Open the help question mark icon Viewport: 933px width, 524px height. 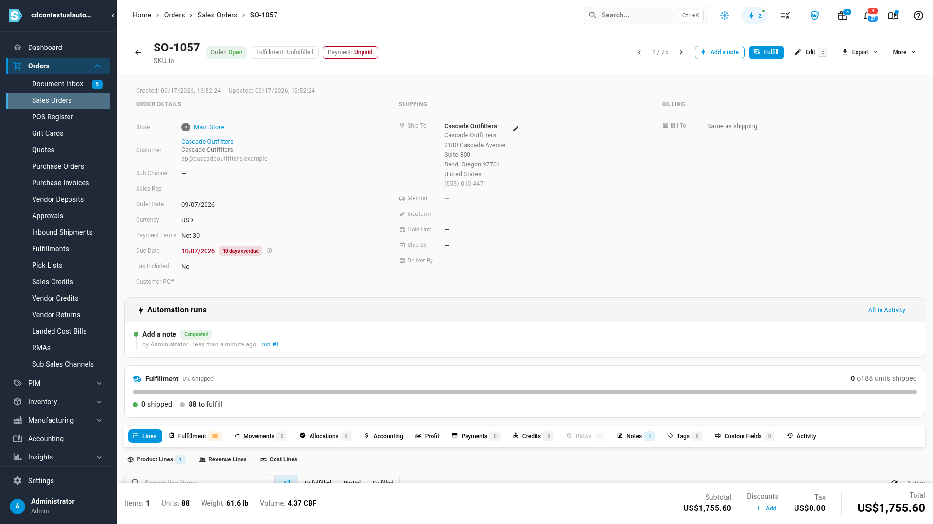pyautogui.click(x=918, y=16)
